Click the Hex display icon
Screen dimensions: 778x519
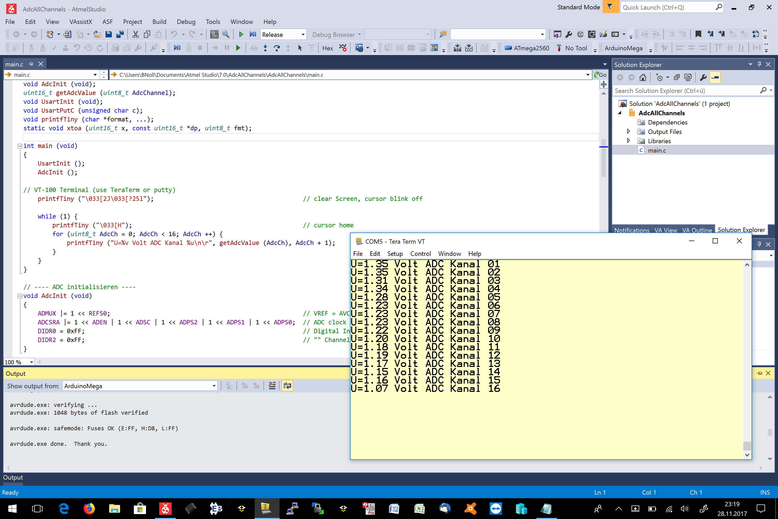(x=328, y=48)
